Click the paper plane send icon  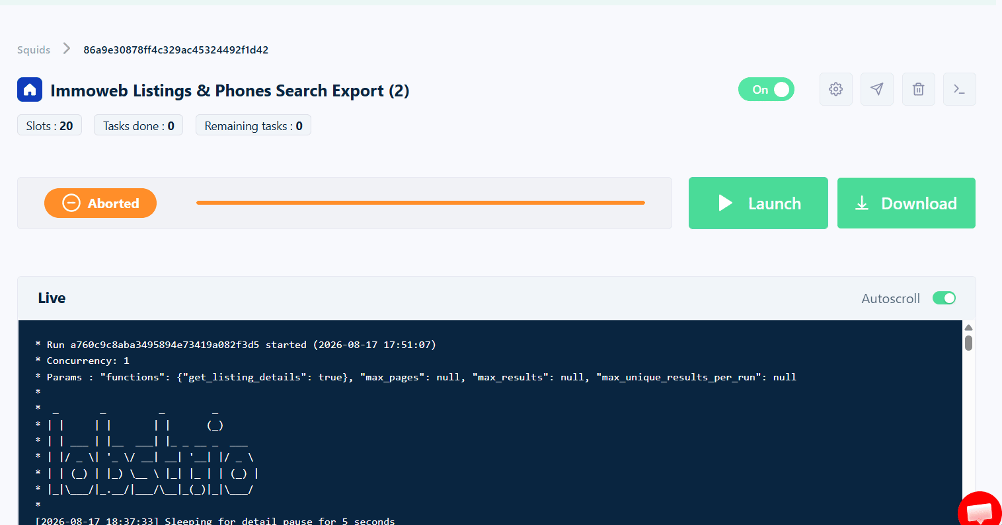tap(877, 89)
